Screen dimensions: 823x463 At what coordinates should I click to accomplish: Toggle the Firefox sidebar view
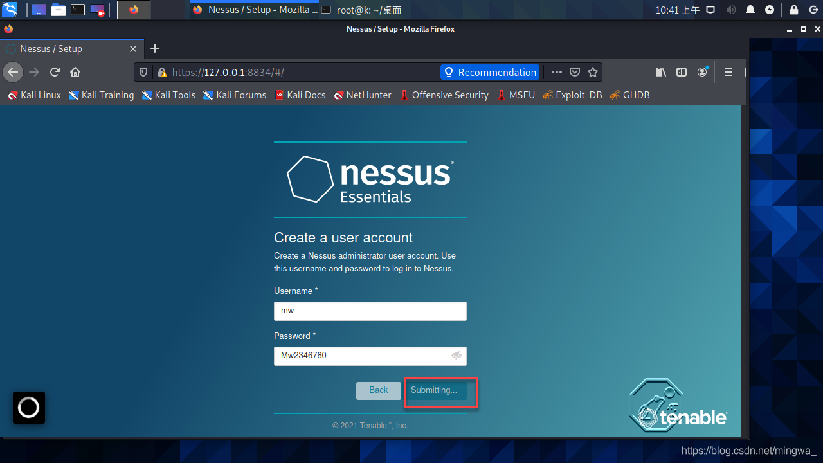coord(682,72)
